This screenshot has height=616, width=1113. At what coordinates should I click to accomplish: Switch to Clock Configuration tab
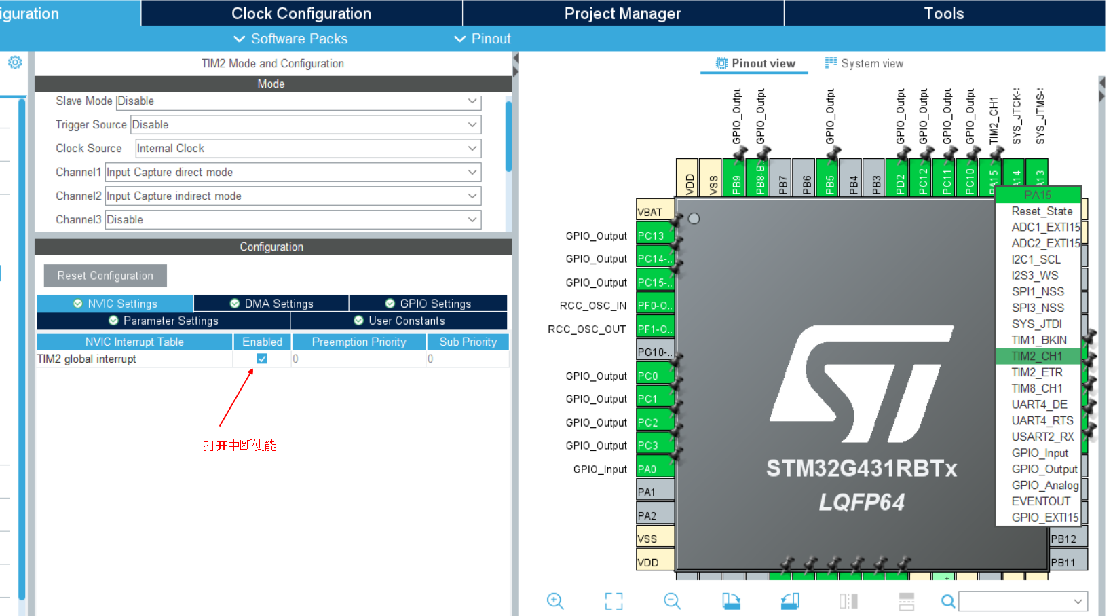click(301, 13)
